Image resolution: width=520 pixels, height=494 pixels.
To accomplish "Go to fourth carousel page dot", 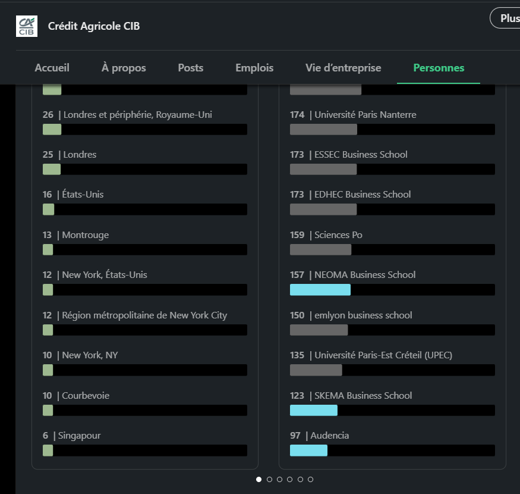I will point(290,479).
